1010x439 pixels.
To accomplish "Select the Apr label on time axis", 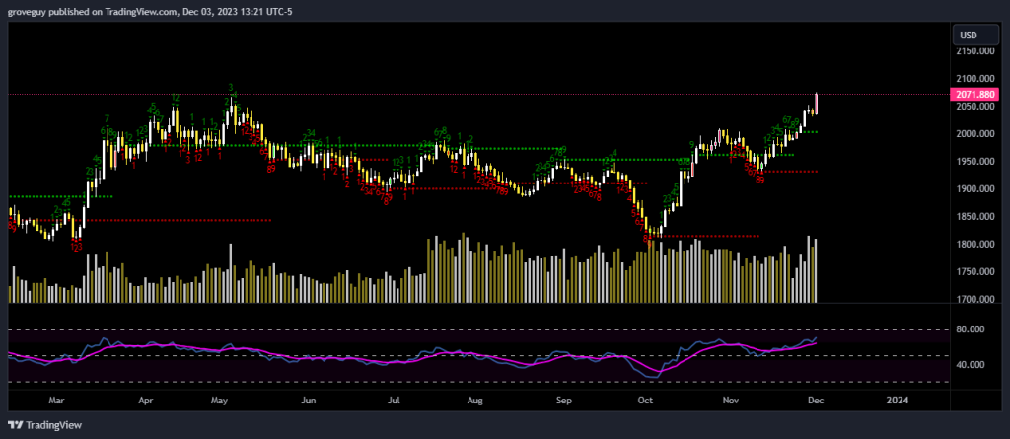I will (x=145, y=401).
